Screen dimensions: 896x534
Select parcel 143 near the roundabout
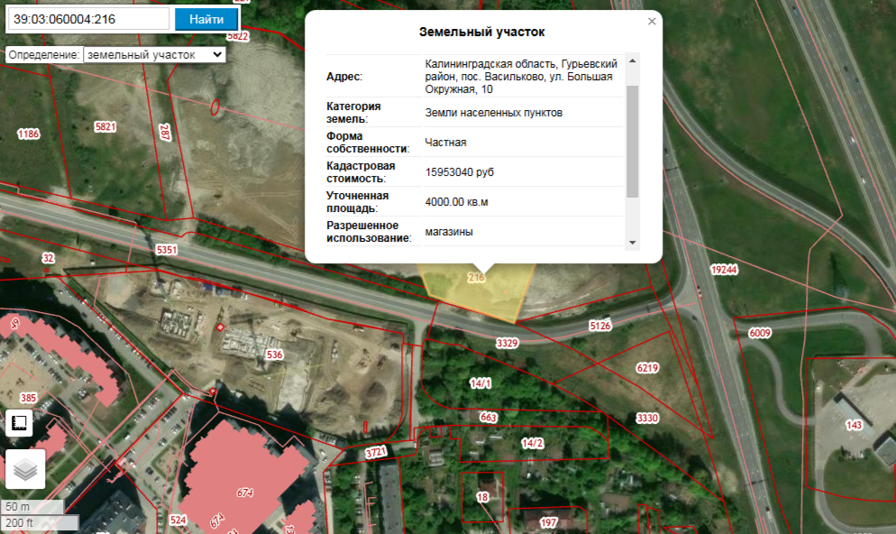pos(853,425)
